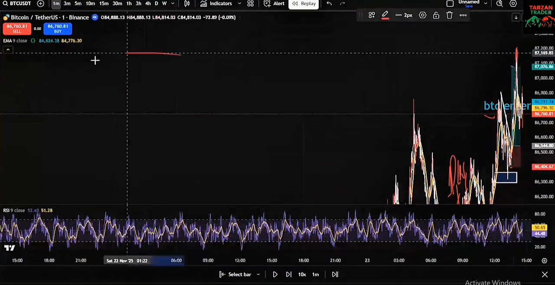Viewport: 555px width, 285px height.
Task: Open the EMA 9 close indicator legend
Action: (15, 41)
